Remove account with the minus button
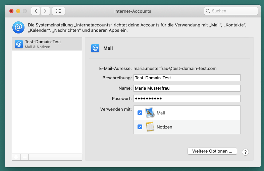This screenshot has height=171, width=264. (24, 157)
